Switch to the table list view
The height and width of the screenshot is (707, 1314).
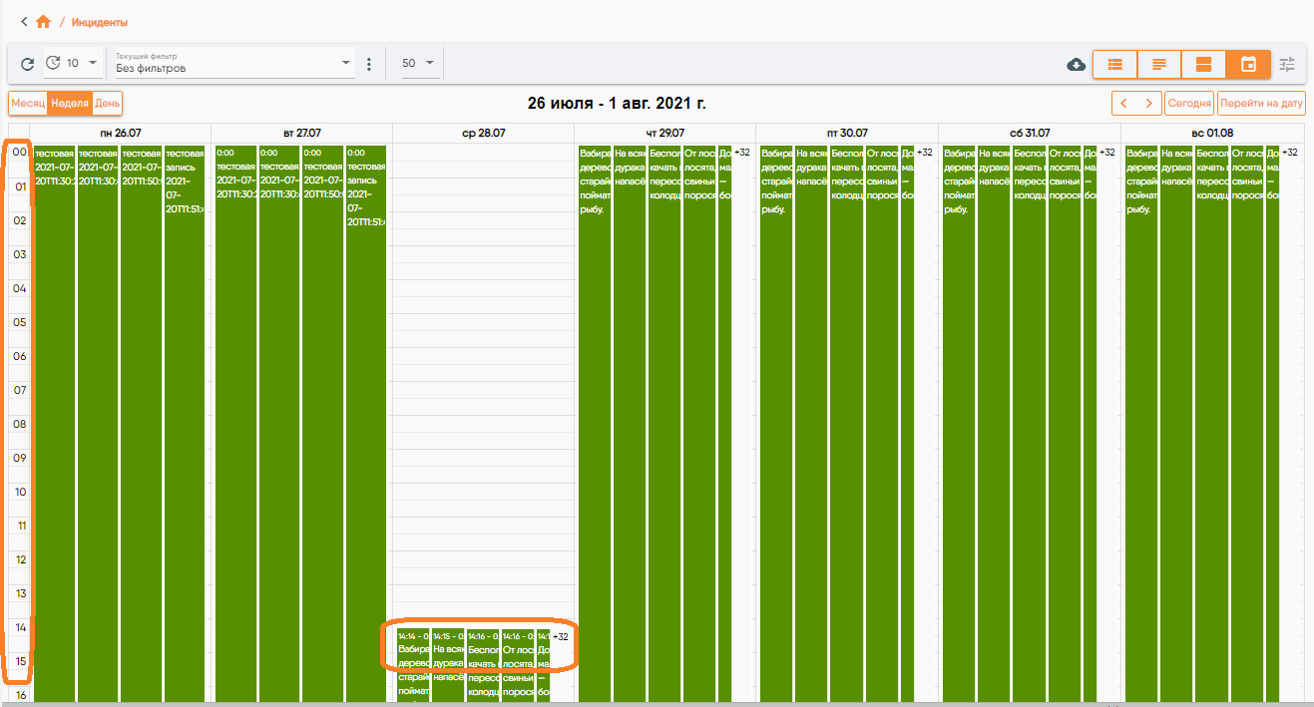pyautogui.click(x=1115, y=64)
